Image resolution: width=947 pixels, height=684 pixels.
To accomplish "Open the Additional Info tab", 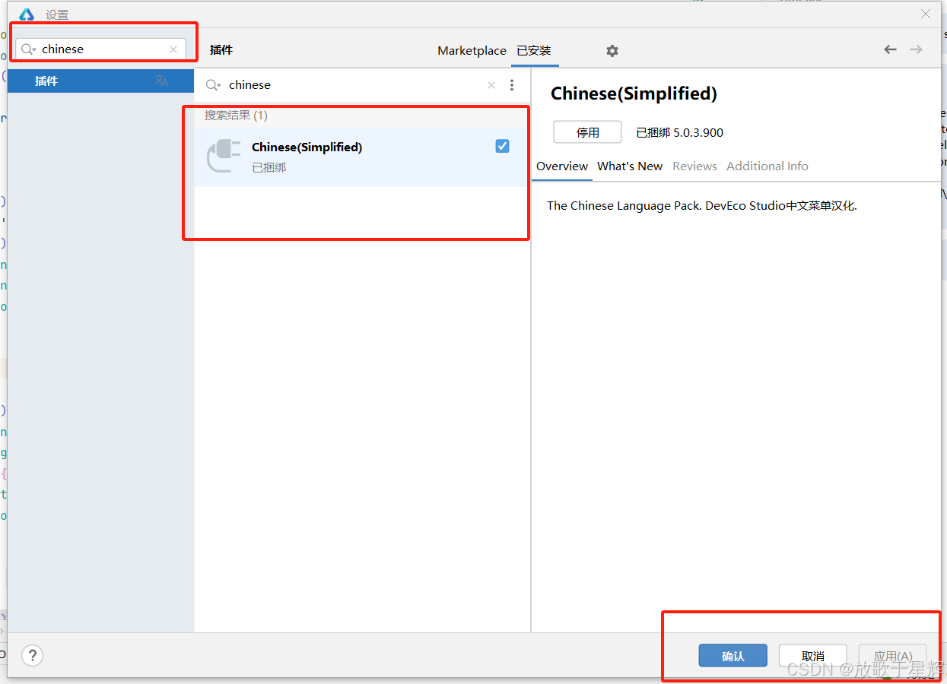I will coord(767,166).
